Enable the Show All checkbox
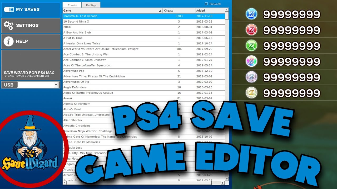 206,4
